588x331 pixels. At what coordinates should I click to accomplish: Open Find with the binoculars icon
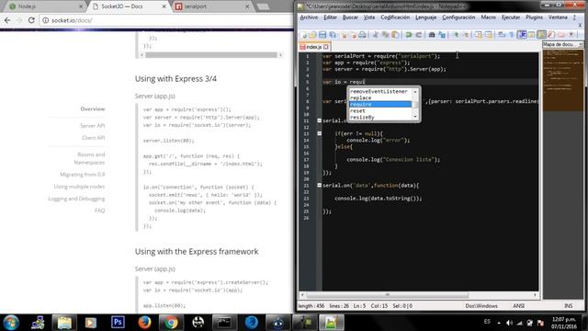pos(432,35)
